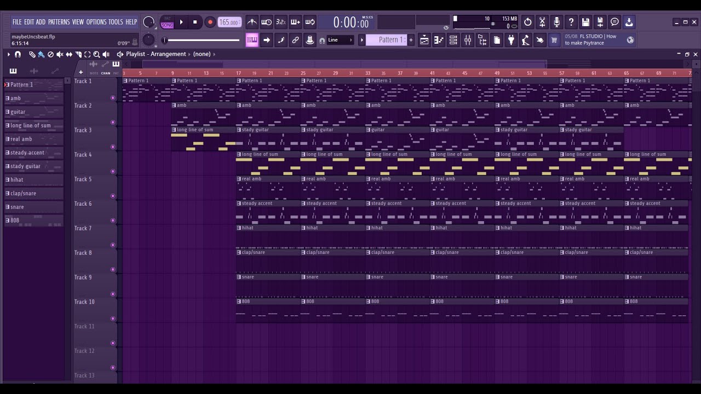
Task: Toggle the metronome icon
Action: (252, 22)
